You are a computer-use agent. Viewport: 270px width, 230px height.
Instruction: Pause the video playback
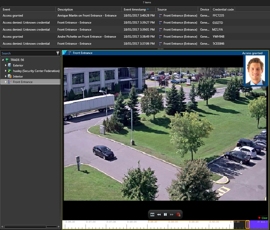165,214
